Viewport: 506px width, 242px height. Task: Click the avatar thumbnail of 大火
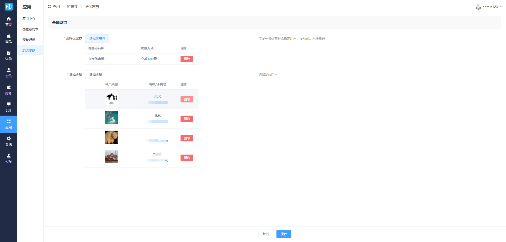pos(111,98)
